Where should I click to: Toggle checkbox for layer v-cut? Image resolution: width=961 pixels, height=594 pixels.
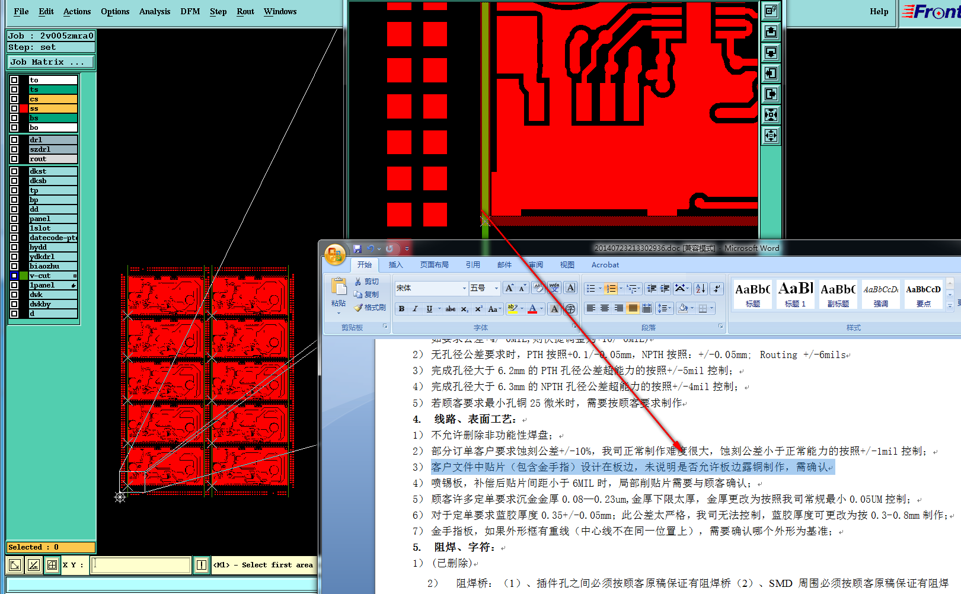(x=14, y=276)
